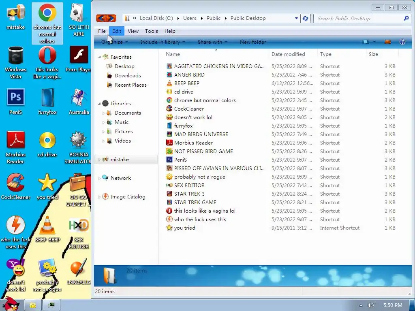Viewport: 415px width, 311px height.
Task: Open the Help menu
Action: tap(170, 31)
